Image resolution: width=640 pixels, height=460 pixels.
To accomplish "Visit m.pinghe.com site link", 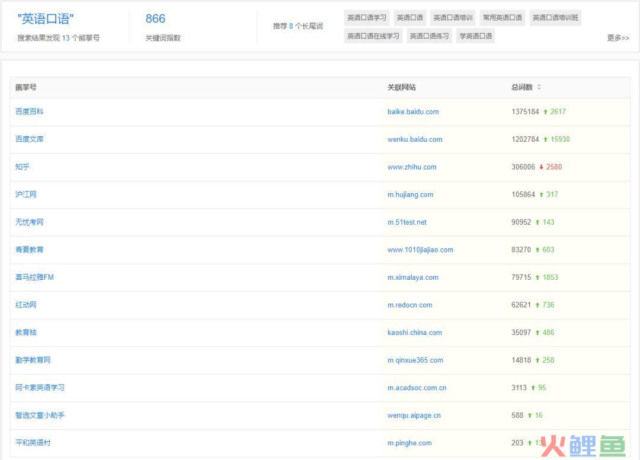I will coord(409,442).
